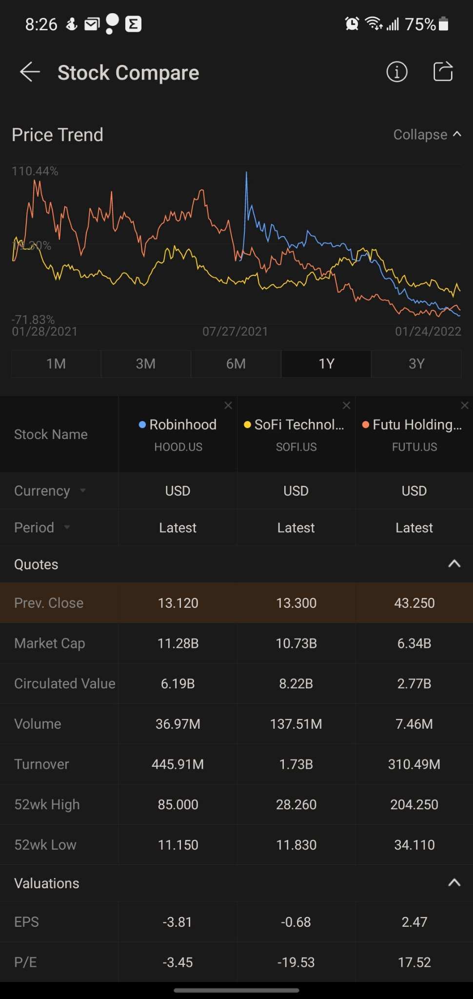Click EPS value -0.68
The image size is (473, 999).
[296, 922]
